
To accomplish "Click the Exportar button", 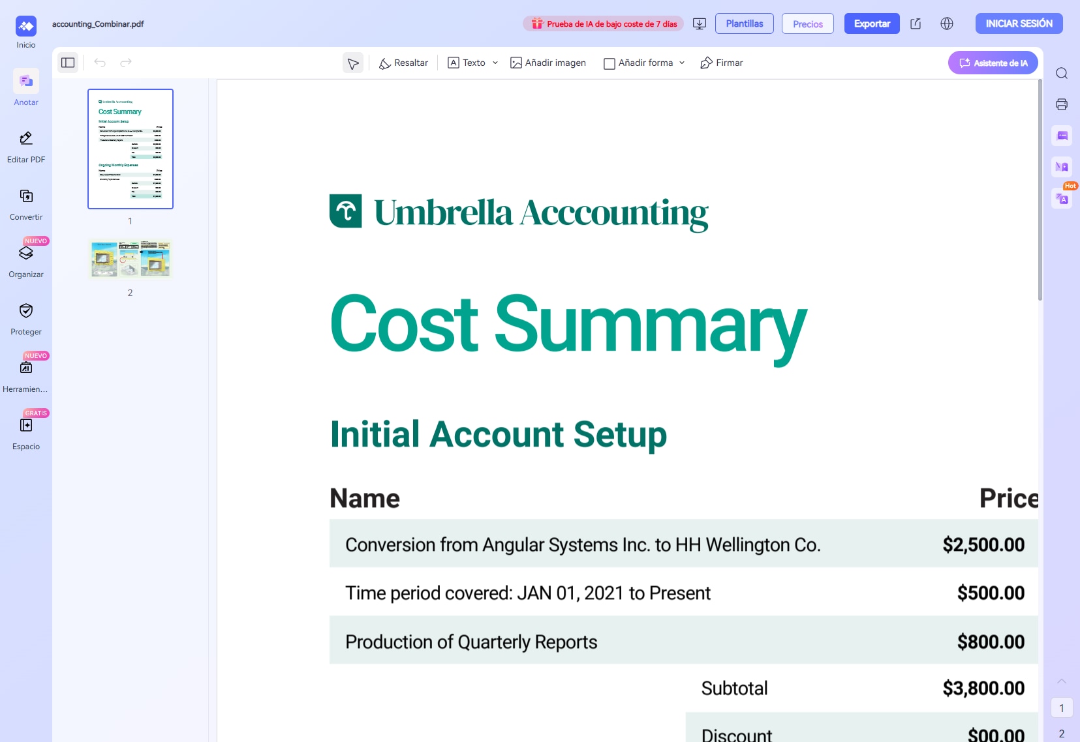I will [x=872, y=23].
